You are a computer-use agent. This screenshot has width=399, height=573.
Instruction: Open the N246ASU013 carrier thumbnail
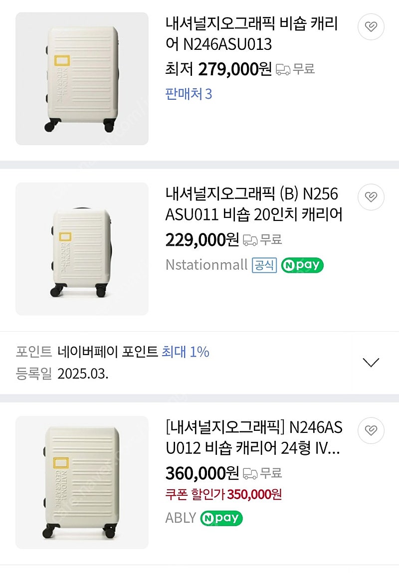pyautogui.click(x=82, y=79)
